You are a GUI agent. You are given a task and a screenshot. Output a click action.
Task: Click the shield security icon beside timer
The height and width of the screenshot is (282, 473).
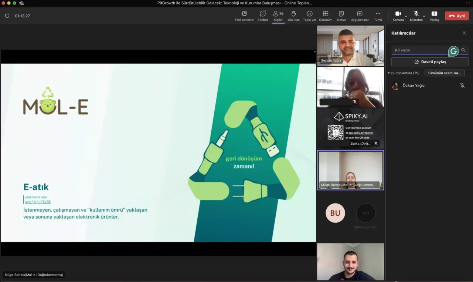point(7,16)
